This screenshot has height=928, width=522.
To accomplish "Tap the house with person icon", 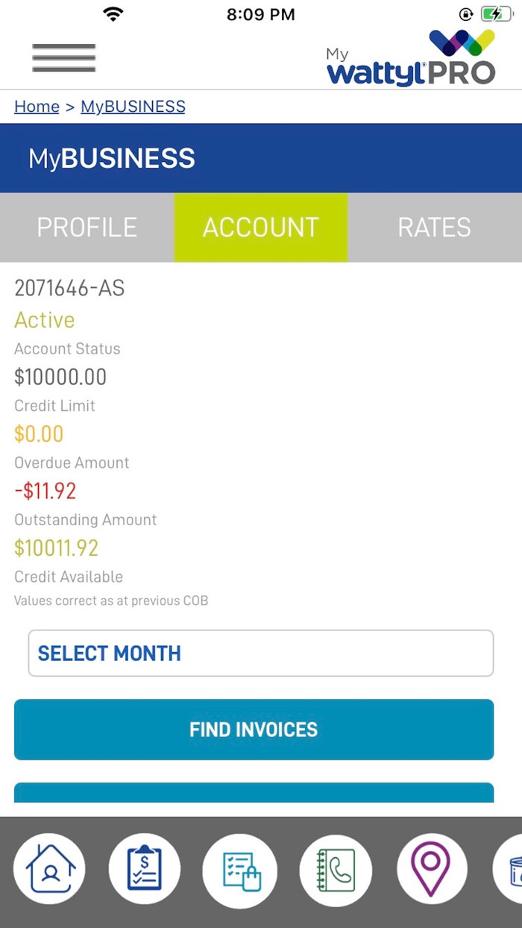I will pos(50,869).
